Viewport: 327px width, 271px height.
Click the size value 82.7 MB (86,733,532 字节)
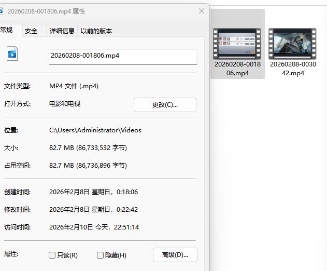point(88,148)
